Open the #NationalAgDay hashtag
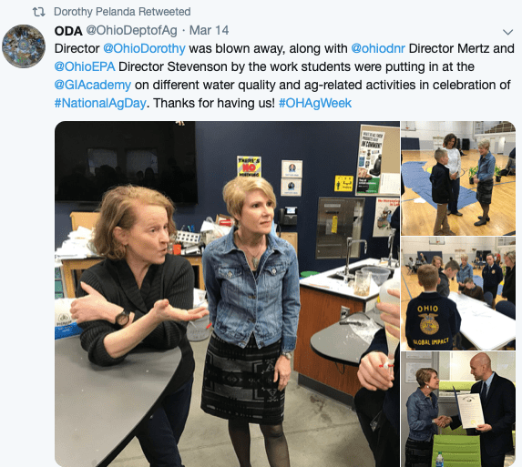 point(100,104)
